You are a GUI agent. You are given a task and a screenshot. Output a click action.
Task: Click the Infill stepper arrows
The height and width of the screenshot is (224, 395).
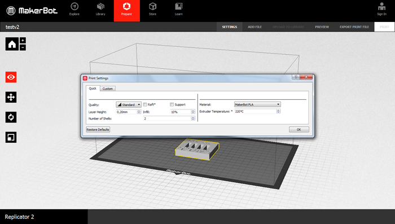click(x=193, y=112)
